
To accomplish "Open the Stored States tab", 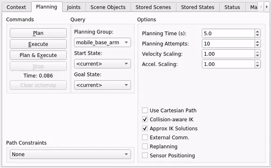I will point(197,7).
